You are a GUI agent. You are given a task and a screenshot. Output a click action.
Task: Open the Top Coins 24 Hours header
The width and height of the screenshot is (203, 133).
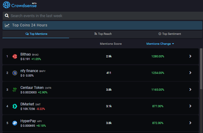pos(102,26)
